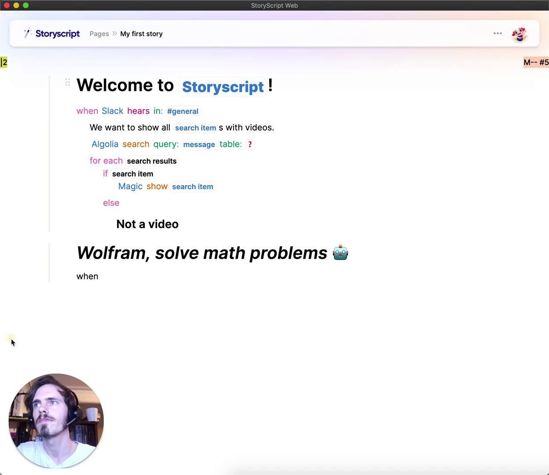Select My first story breadcrumb

point(141,34)
